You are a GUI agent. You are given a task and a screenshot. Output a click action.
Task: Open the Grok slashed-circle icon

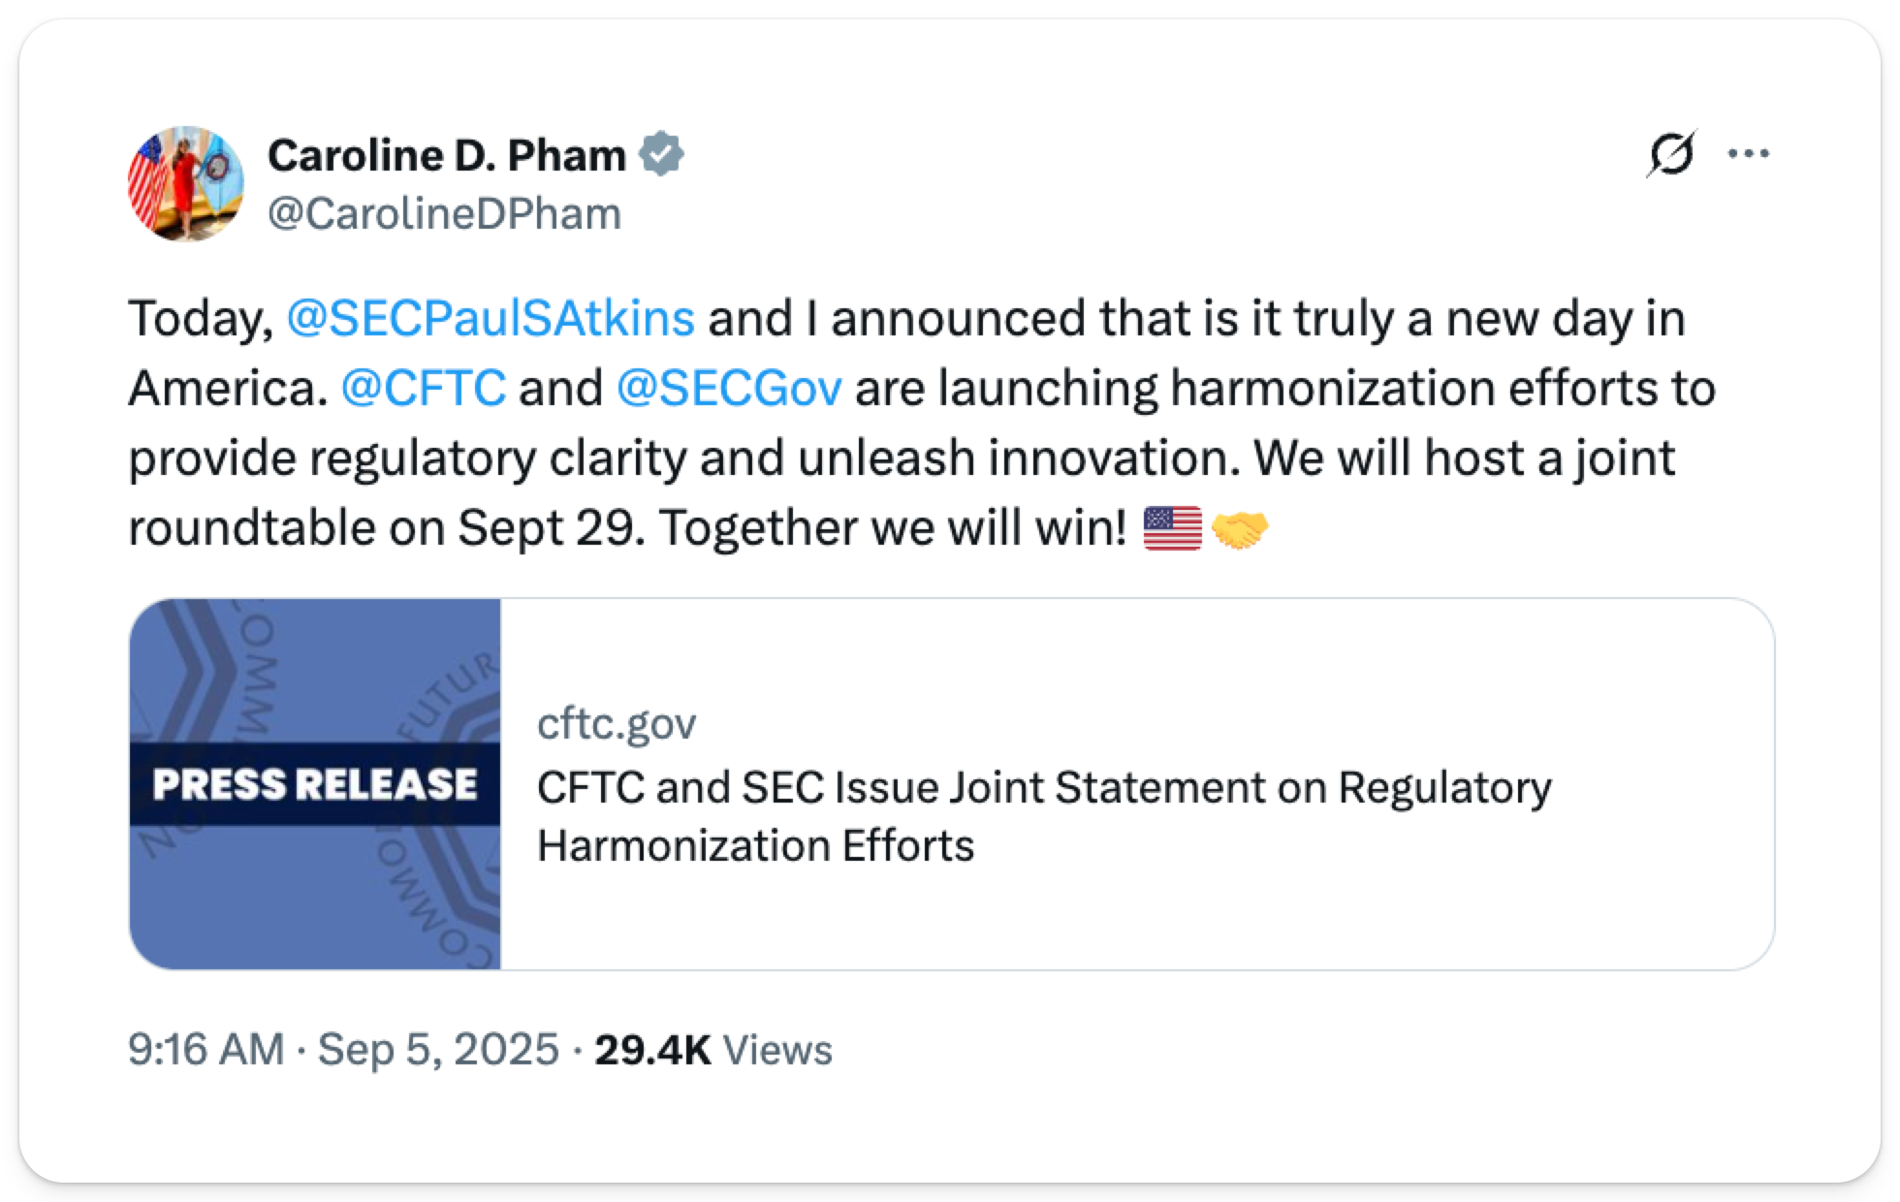(1670, 154)
